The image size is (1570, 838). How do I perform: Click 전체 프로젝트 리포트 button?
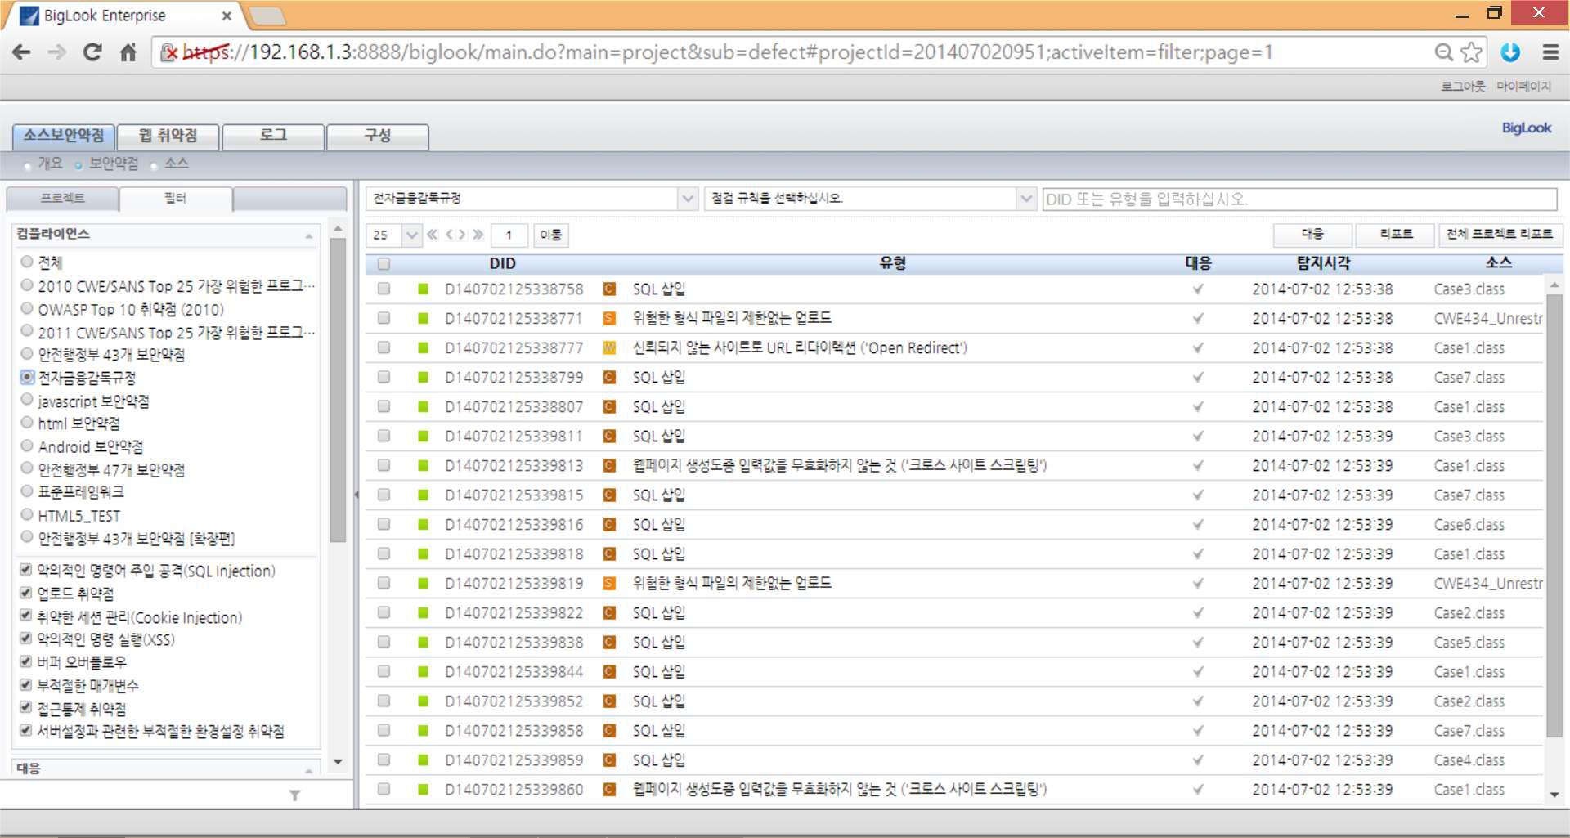pos(1500,234)
